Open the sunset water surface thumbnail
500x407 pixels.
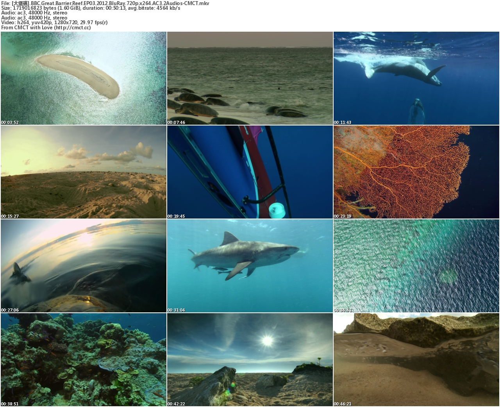(x=83, y=266)
